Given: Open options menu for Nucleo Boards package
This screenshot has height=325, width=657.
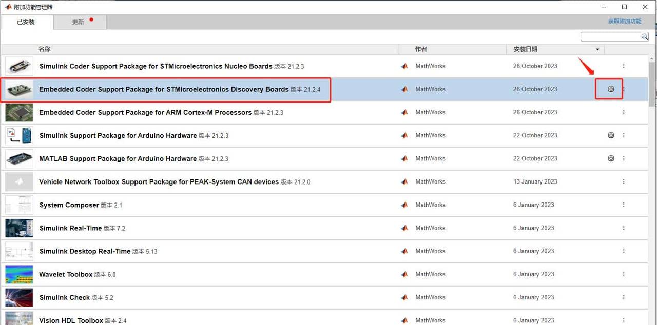Looking at the screenshot, I should 624,66.
